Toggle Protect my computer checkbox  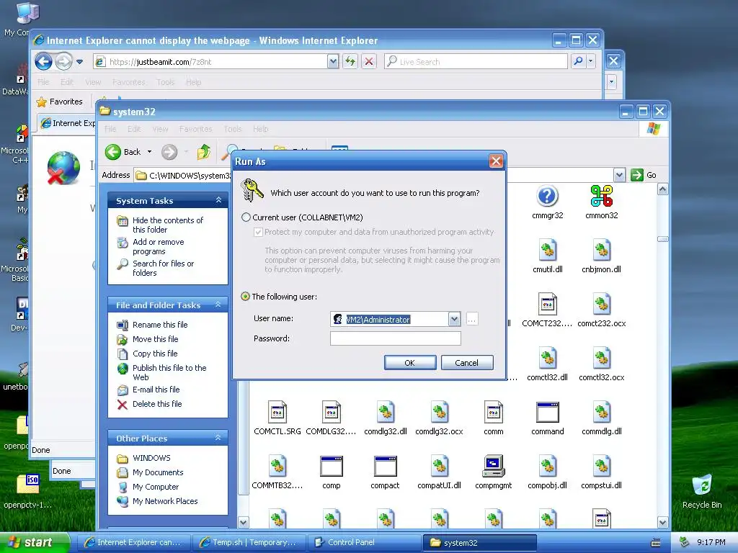pos(258,232)
